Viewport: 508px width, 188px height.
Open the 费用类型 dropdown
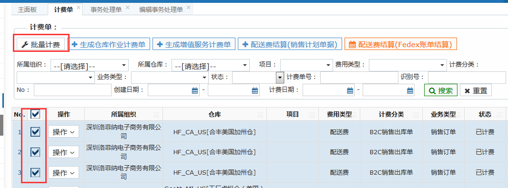coord(408,65)
